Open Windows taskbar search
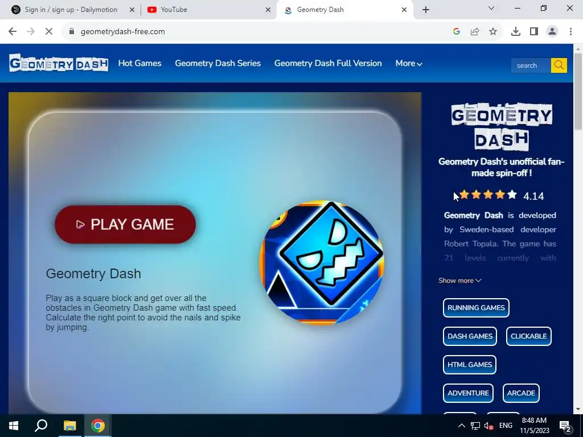583x437 pixels. [x=41, y=426]
